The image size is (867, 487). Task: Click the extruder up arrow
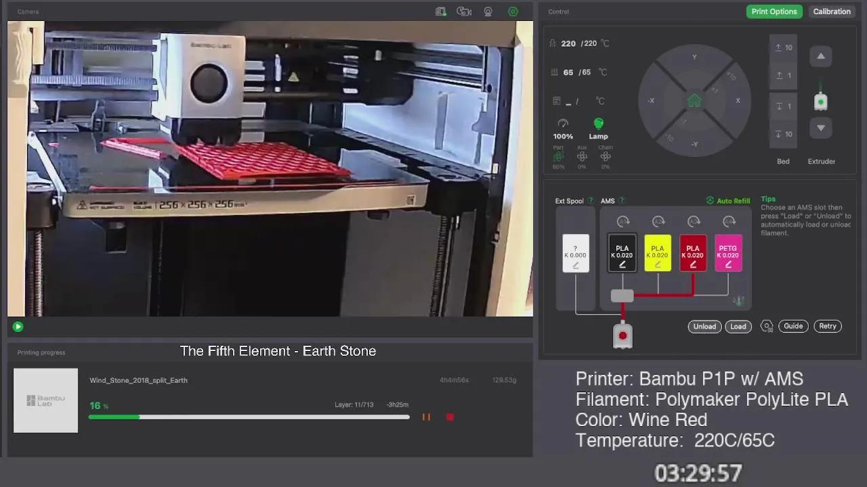(821, 56)
